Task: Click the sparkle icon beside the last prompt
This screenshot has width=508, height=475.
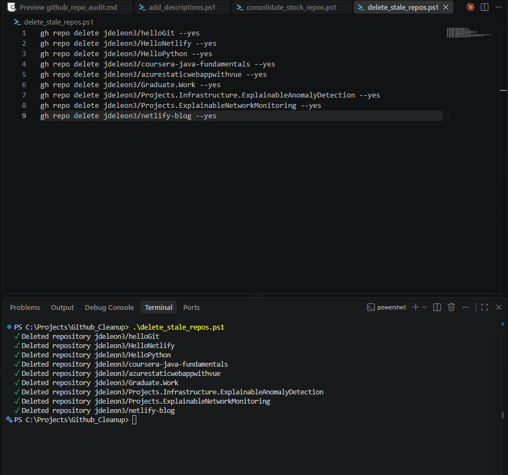Action: [9, 419]
